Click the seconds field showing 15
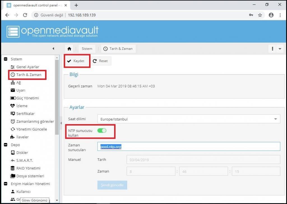 point(256,171)
